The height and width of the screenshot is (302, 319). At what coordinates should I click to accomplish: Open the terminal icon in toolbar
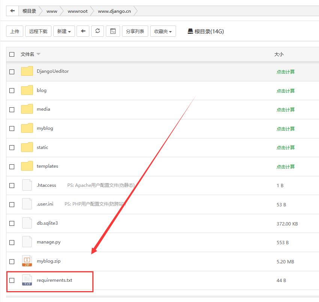[113, 31]
